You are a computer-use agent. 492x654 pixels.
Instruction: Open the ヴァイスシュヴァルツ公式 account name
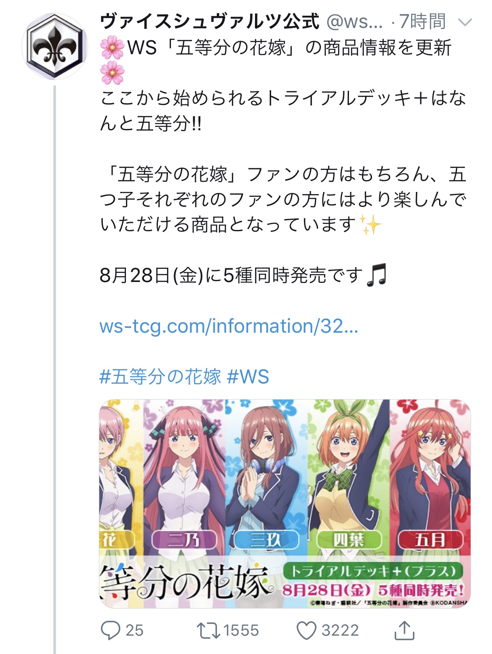[209, 21]
